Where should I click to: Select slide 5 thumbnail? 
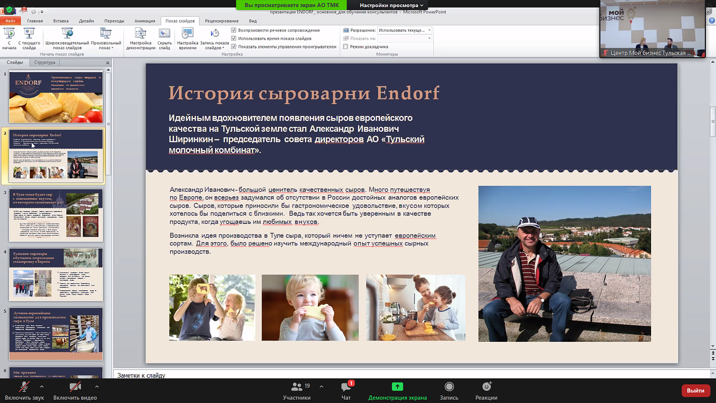[56, 334]
